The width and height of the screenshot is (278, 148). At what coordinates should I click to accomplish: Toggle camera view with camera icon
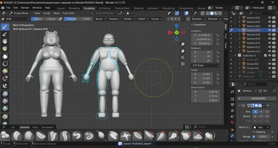tap(183, 58)
